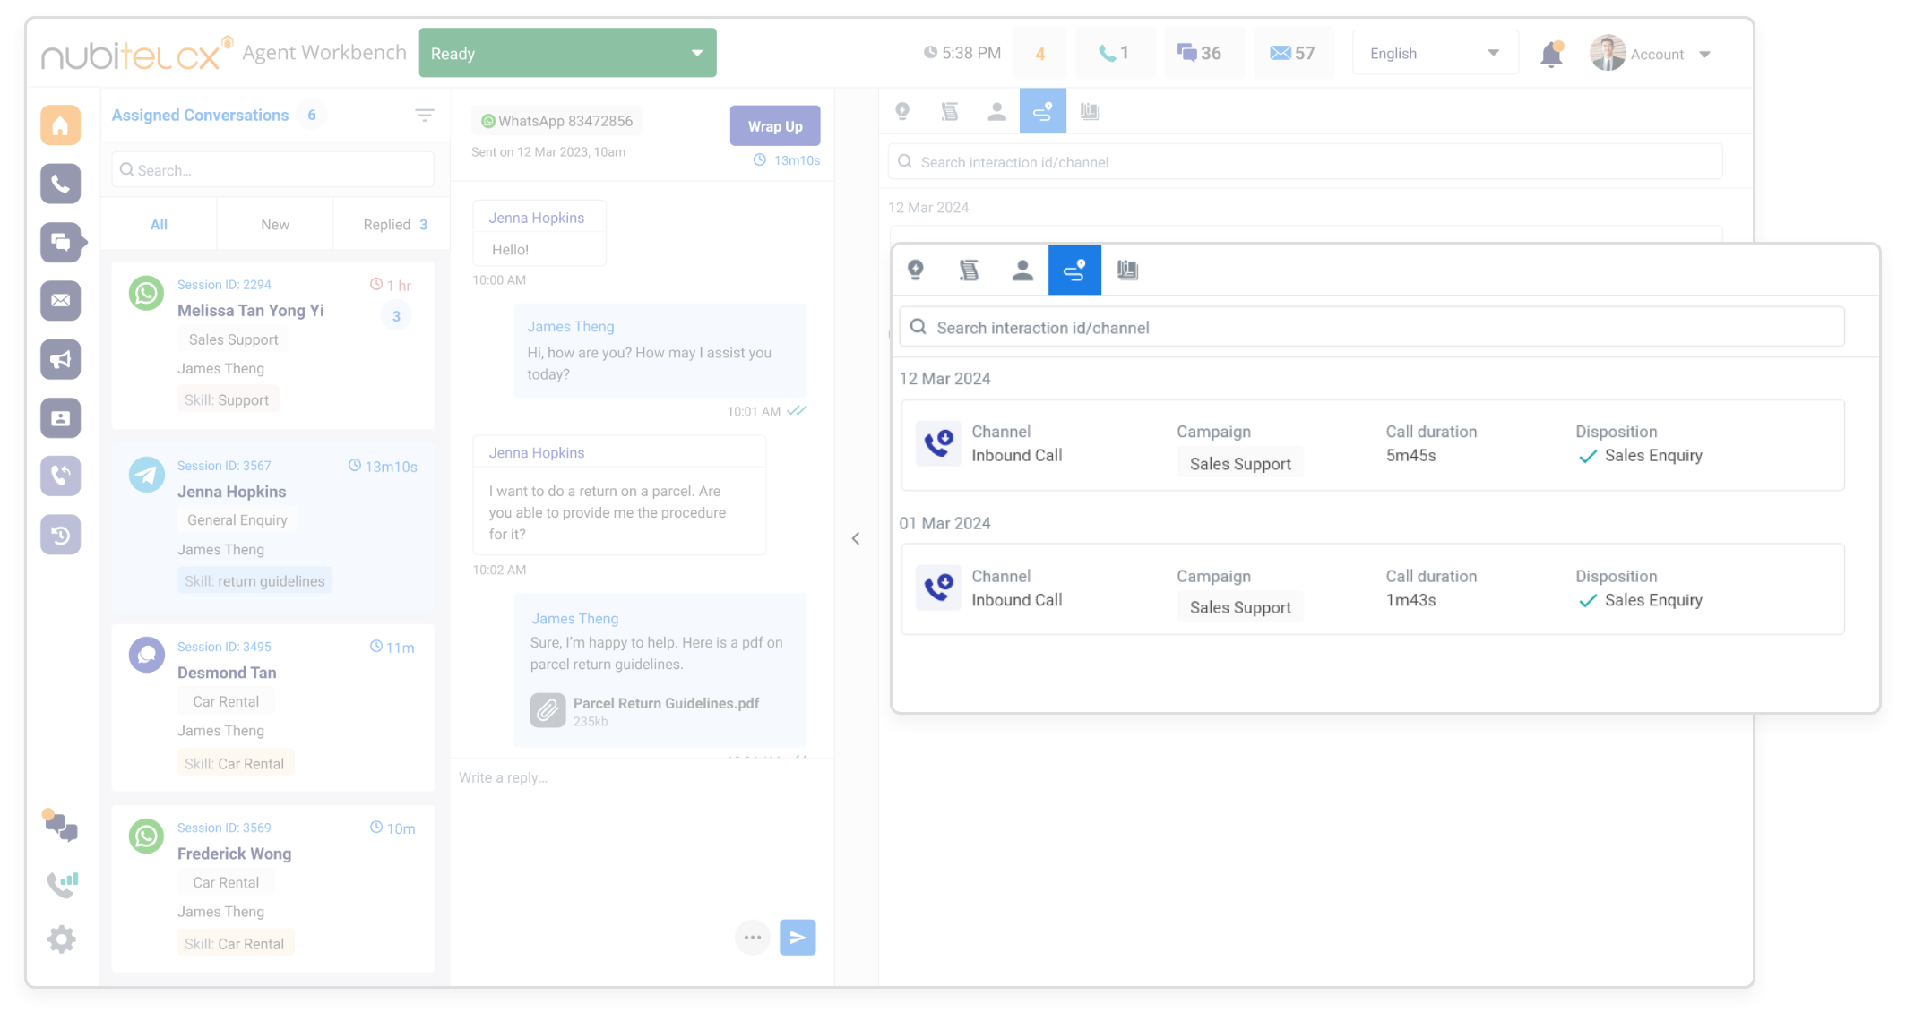Click the background Search interaction id/channel field
Screen dimensions: 1906x1021
1305,162
